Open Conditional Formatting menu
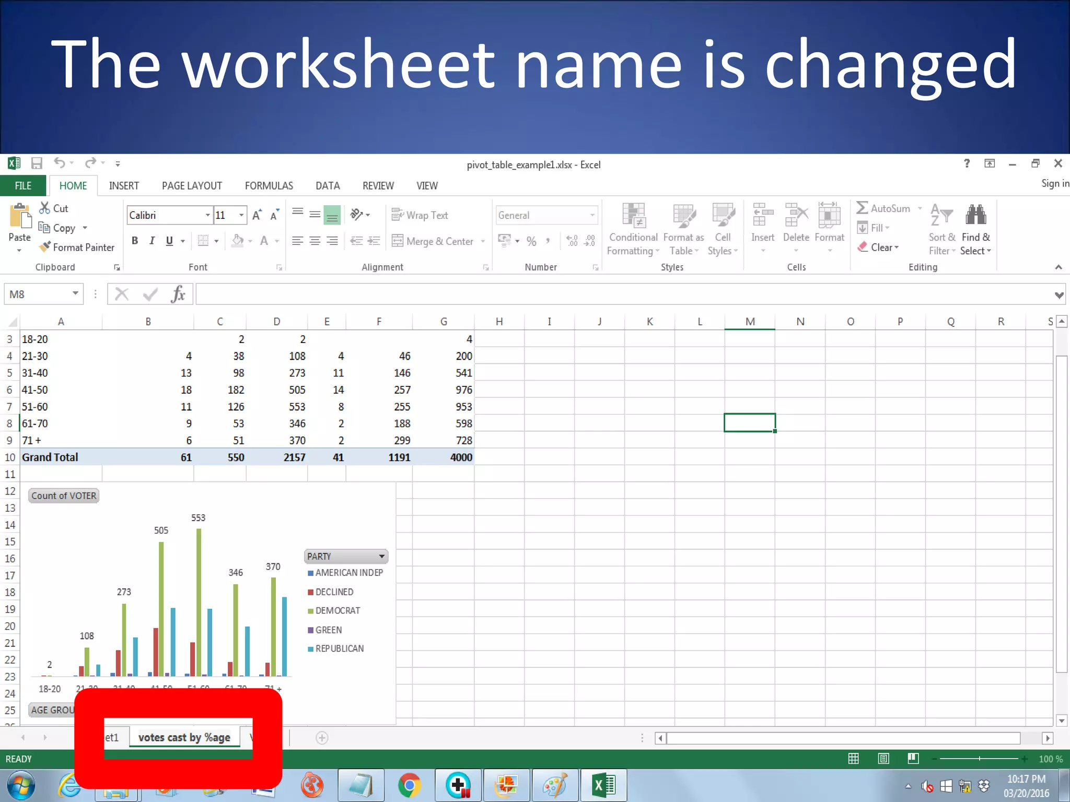1070x802 pixels. coord(633,230)
